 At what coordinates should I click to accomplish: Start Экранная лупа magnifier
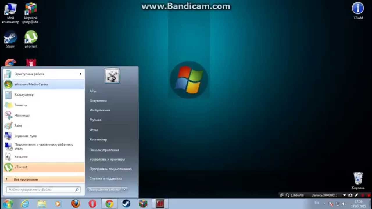44,136
